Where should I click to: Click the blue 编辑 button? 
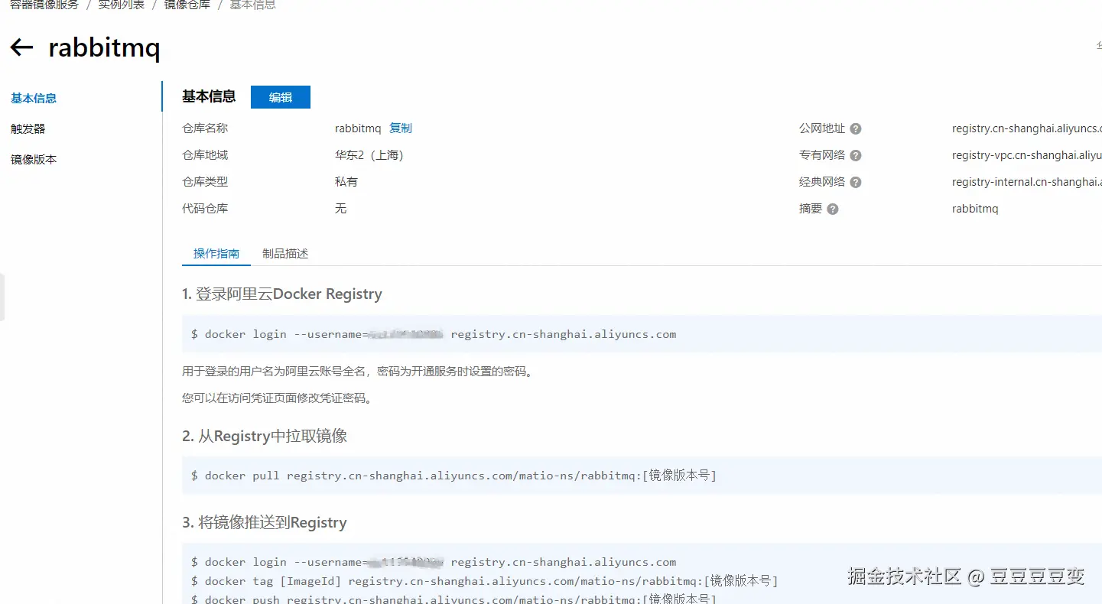[281, 97]
